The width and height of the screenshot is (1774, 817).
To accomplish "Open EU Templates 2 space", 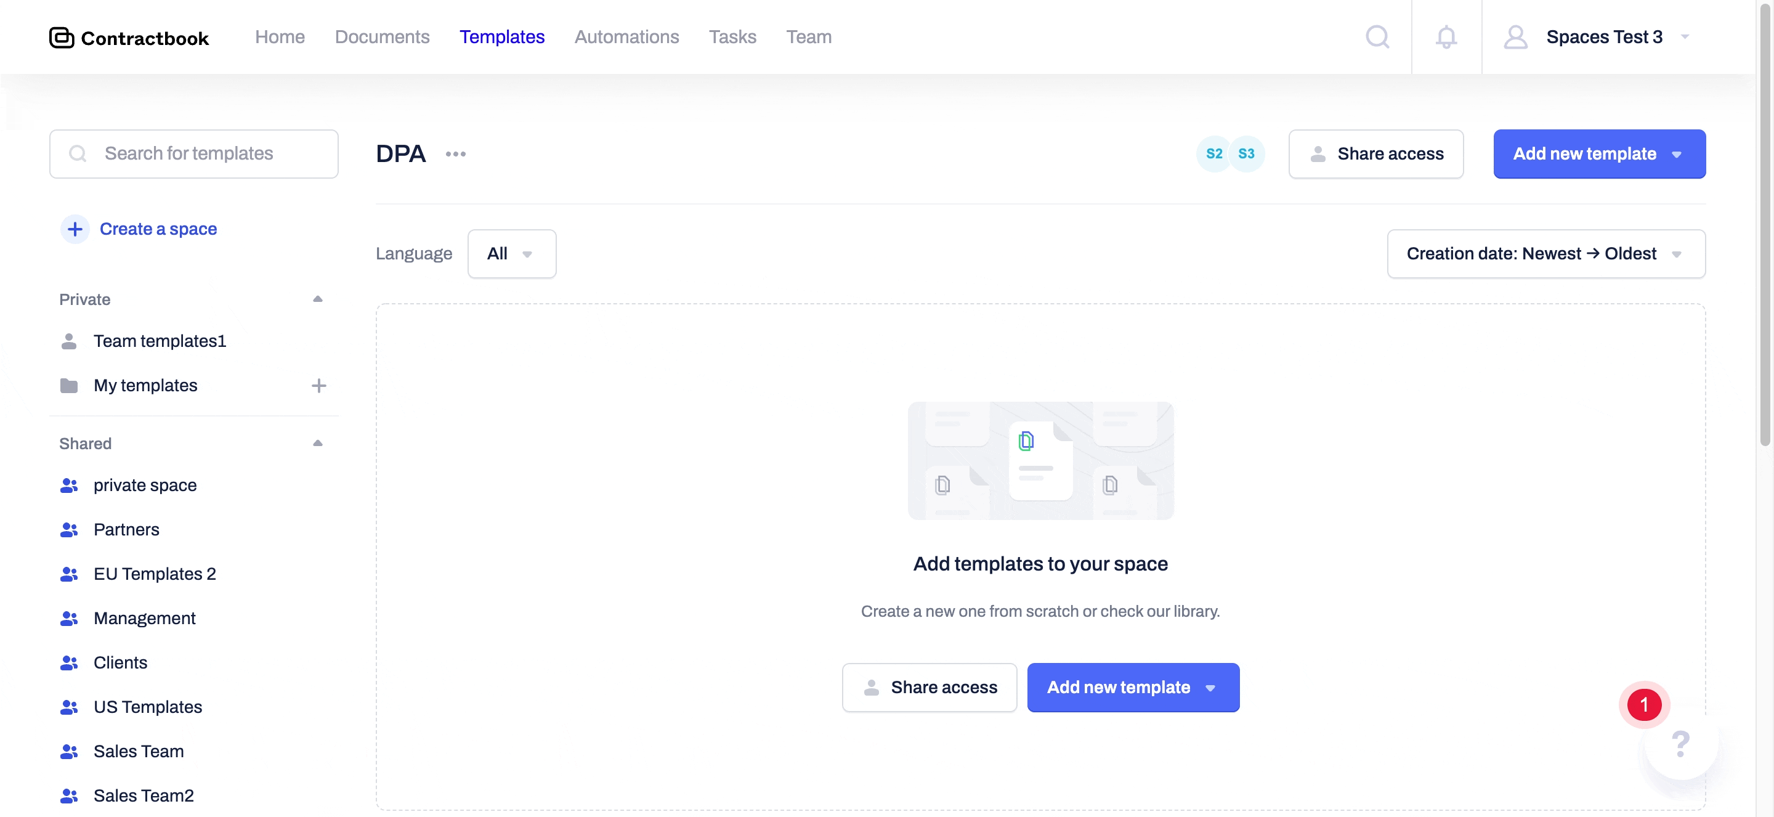I will (155, 574).
